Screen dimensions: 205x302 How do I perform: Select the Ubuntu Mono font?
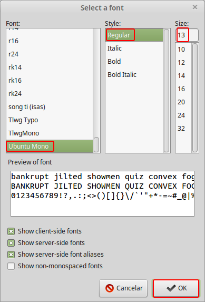pos(50,147)
